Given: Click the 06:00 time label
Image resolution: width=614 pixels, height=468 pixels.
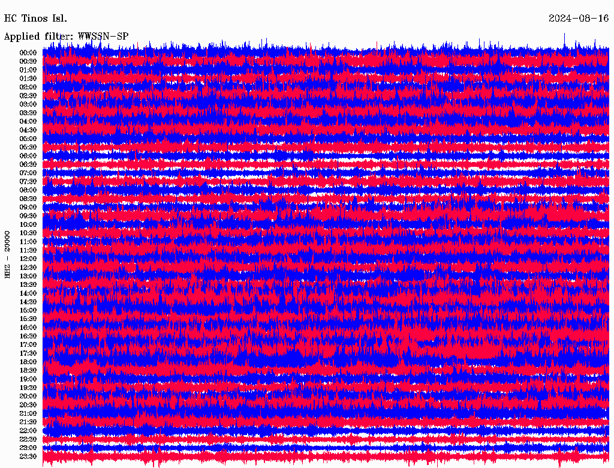Looking at the screenshot, I should 28,156.
